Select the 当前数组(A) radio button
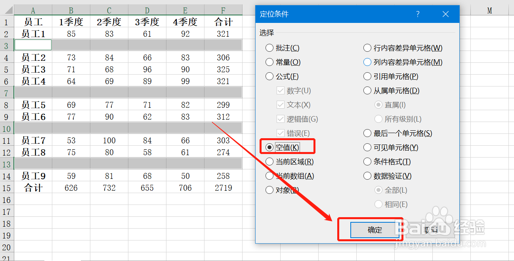The height and width of the screenshot is (261, 514). (x=270, y=176)
